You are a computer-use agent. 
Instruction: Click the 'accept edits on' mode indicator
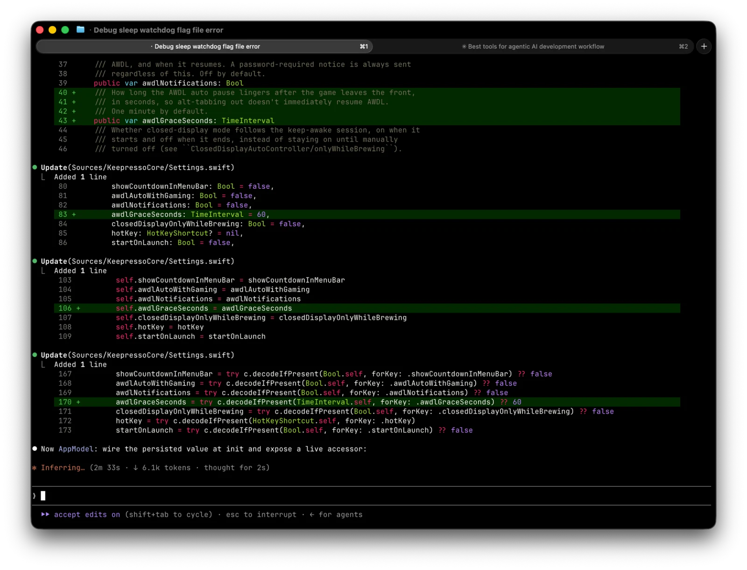coord(87,514)
